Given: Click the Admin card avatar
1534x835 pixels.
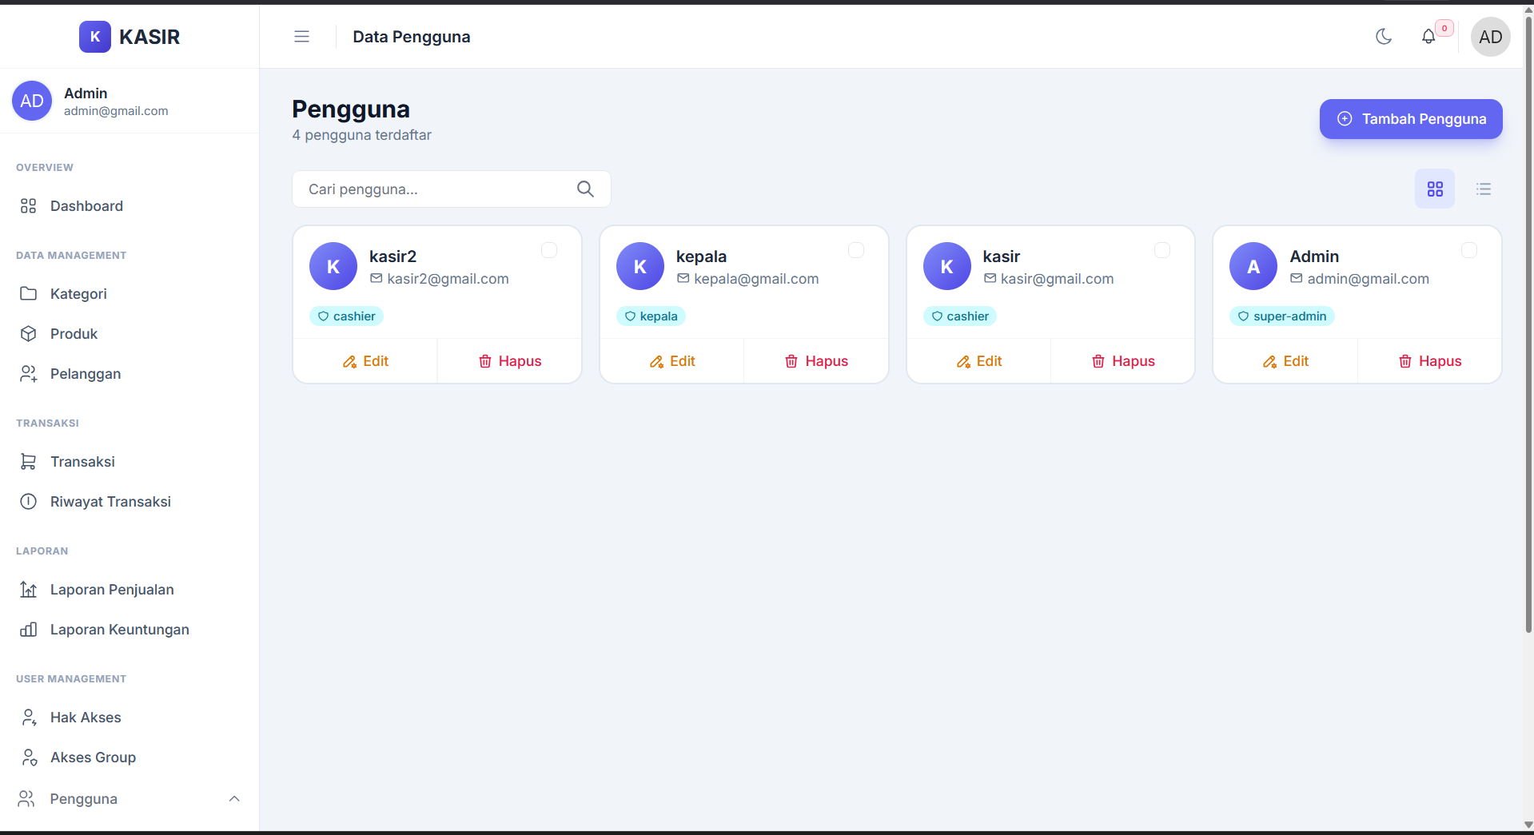Looking at the screenshot, I should (x=1253, y=266).
